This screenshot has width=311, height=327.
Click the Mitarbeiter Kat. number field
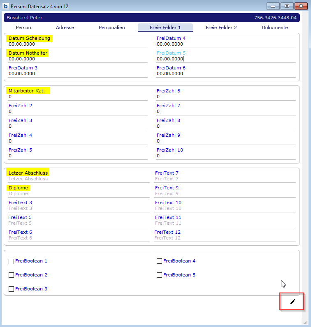77,97
